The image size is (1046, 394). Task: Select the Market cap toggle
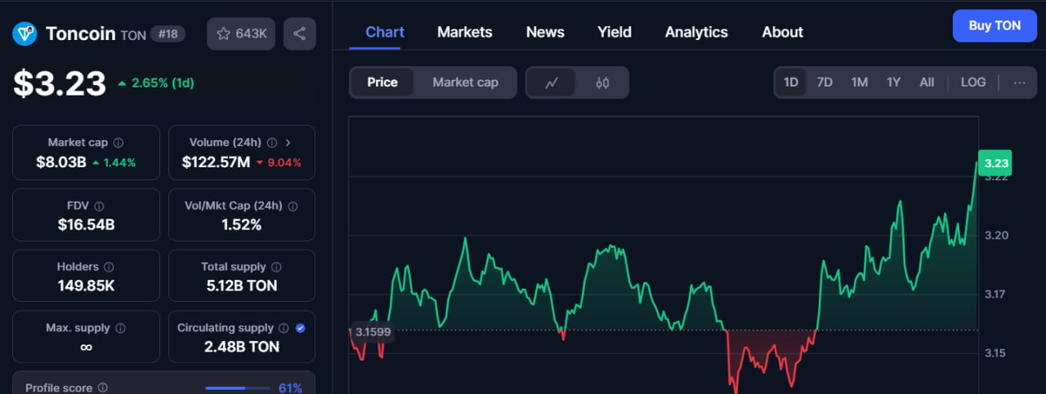tap(465, 82)
